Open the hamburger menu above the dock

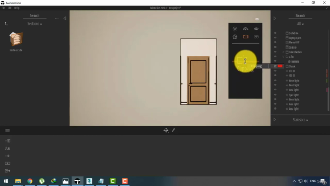coord(7,130)
